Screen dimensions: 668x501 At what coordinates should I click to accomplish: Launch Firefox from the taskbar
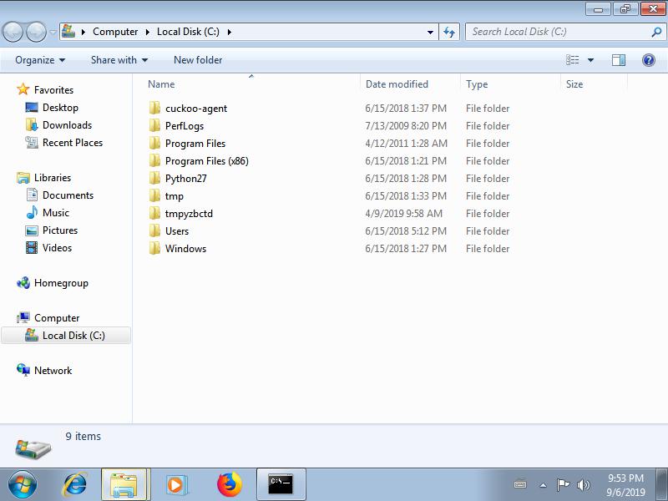(229, 484)
